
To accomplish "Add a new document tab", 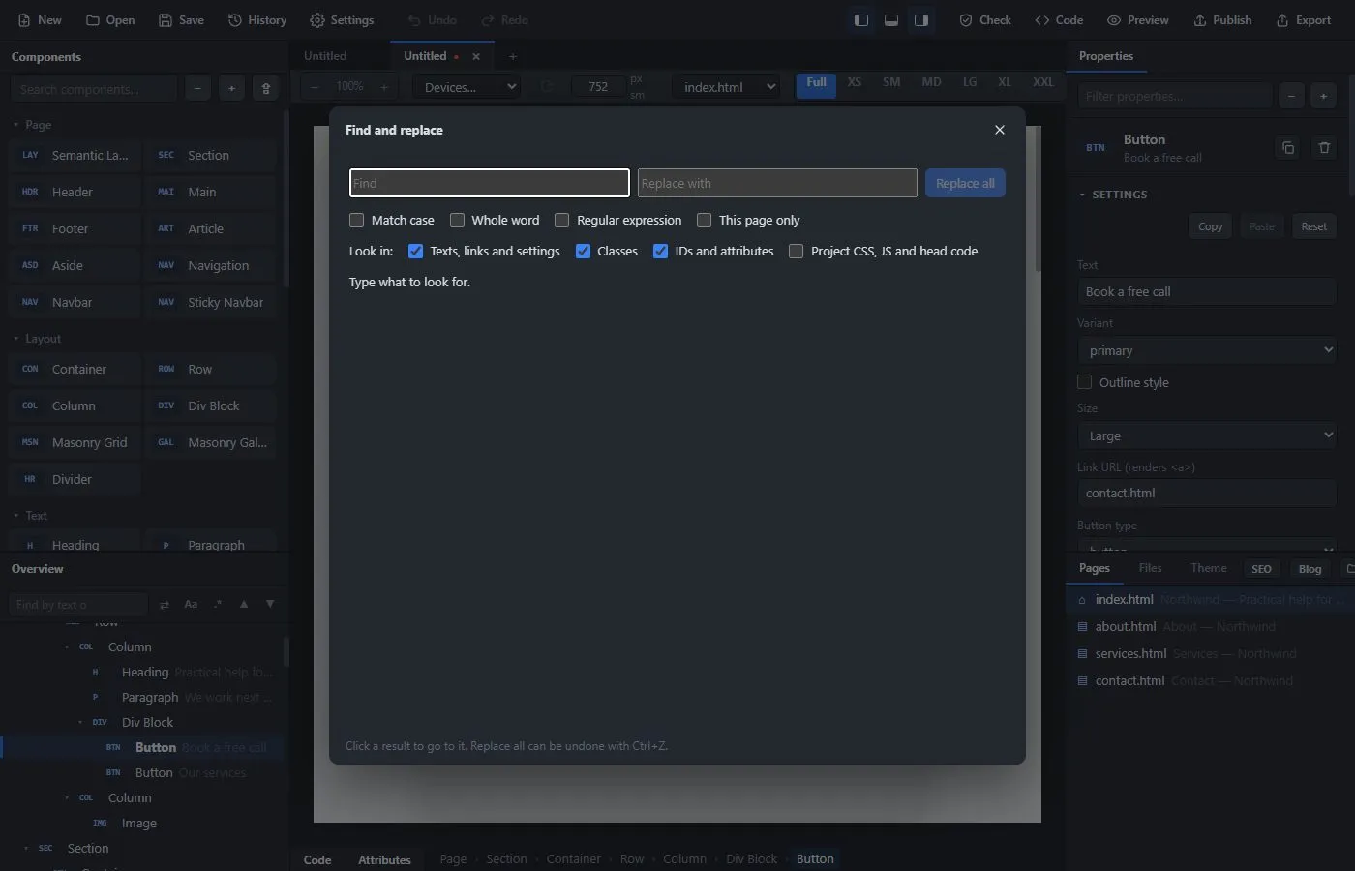I will [513, 56].
